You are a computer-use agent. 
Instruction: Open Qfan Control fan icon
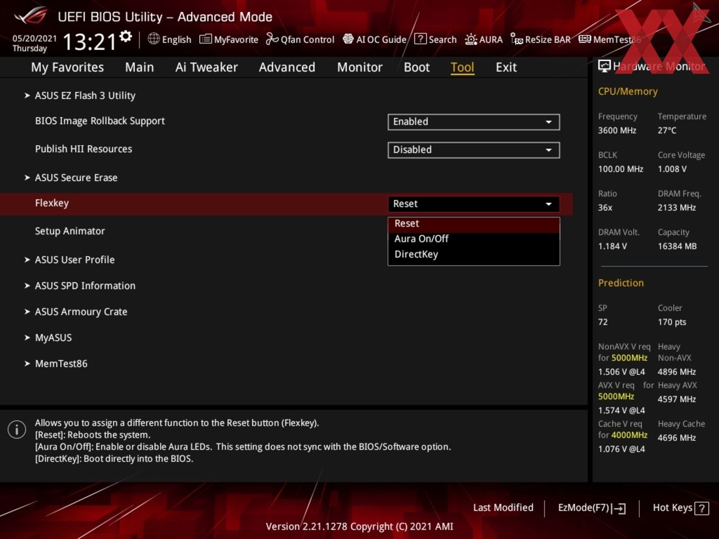click(272, 39)
